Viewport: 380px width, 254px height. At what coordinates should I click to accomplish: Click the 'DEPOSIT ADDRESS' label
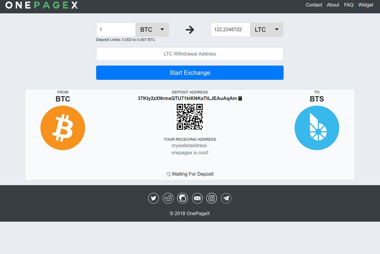[190, 92]
